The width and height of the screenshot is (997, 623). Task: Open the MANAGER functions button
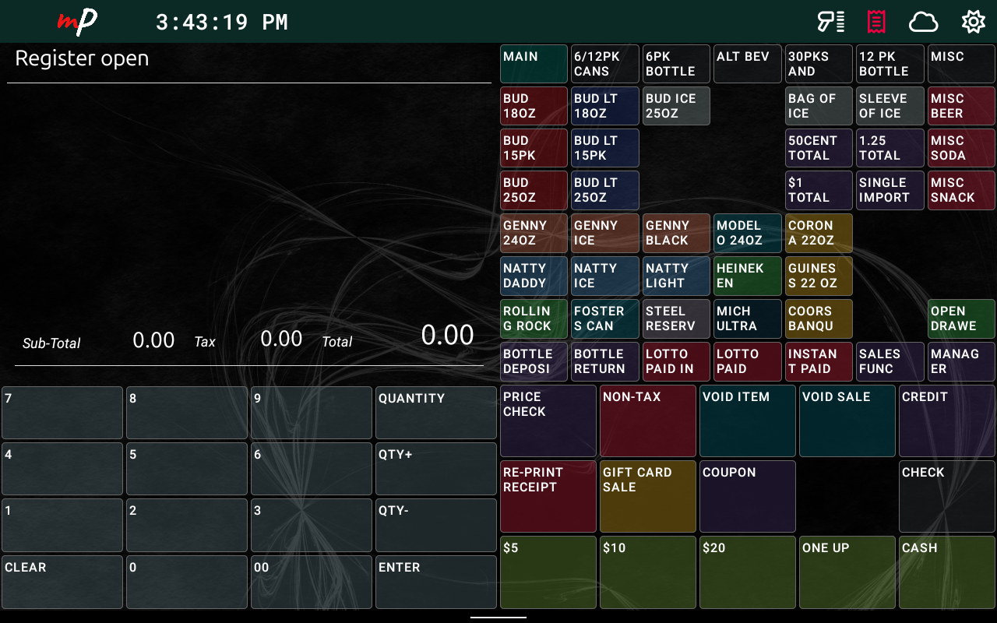pyautogui.click(x=960, y=361)
